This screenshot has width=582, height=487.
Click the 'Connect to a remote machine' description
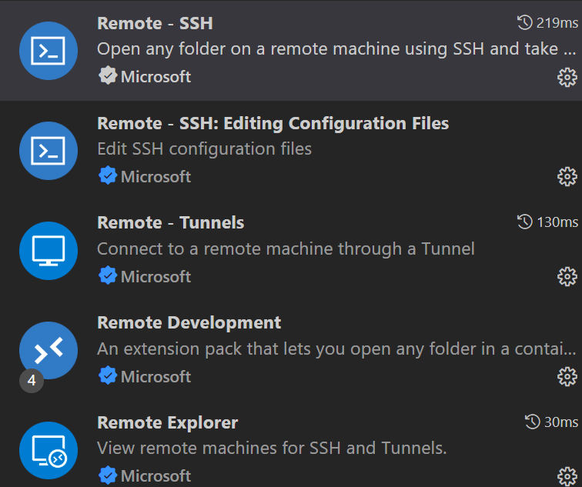[x=286, y=249]
